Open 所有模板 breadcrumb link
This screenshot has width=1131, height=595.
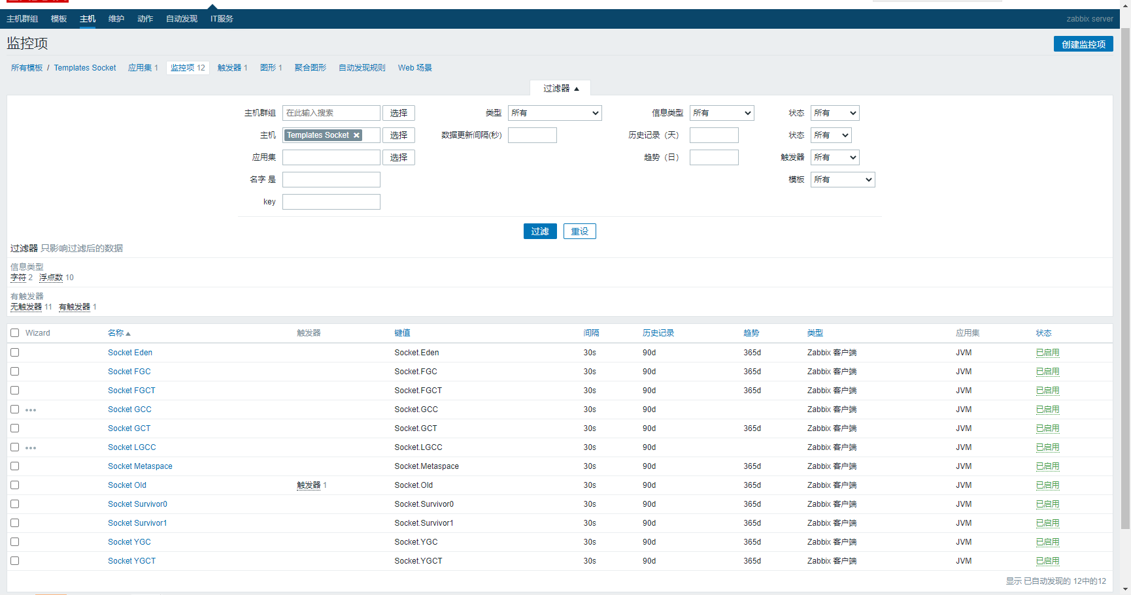click(x=27, y=68)
